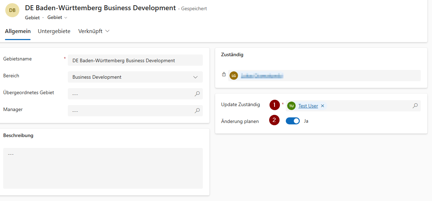The width and height of the screenshot is (432, 201).
Task: Open the Bereich dropdown
Action: coord(135,77)
